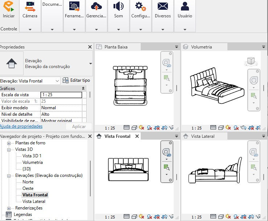Open the Elevação type selector dropdown
Viewport: 268px width, 221px height.
[91, 64]
